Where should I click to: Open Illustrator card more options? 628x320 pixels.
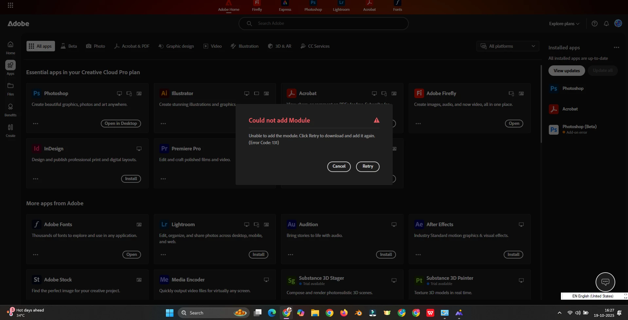[163, 124]
